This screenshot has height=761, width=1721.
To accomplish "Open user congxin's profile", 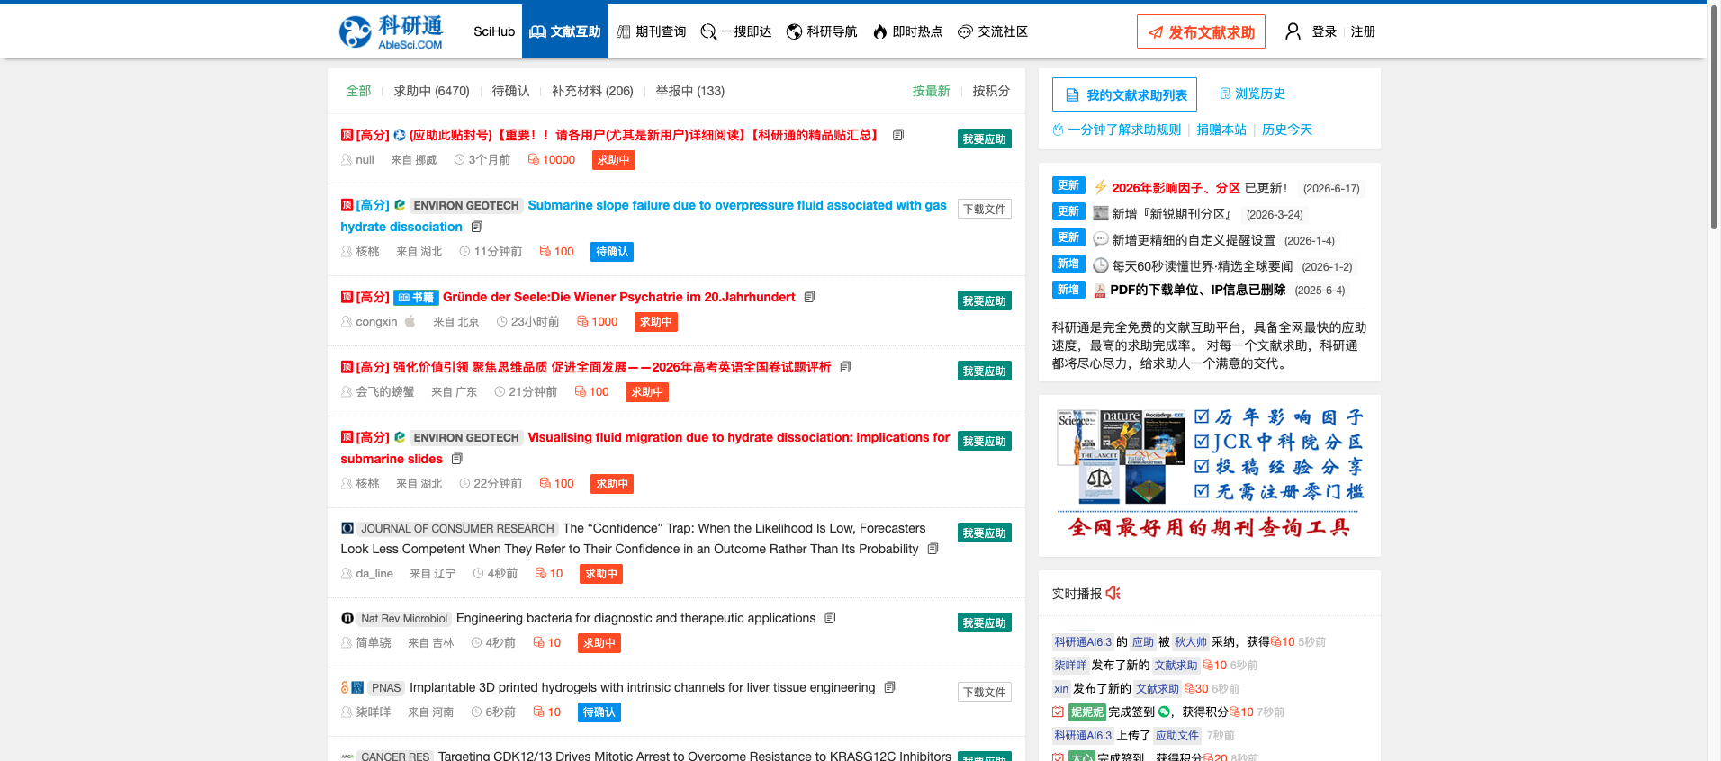I will pos(376,321).
